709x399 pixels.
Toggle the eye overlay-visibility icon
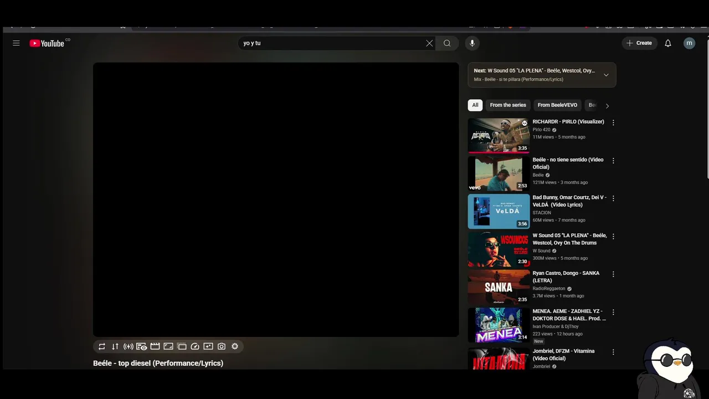coord(142,346)
